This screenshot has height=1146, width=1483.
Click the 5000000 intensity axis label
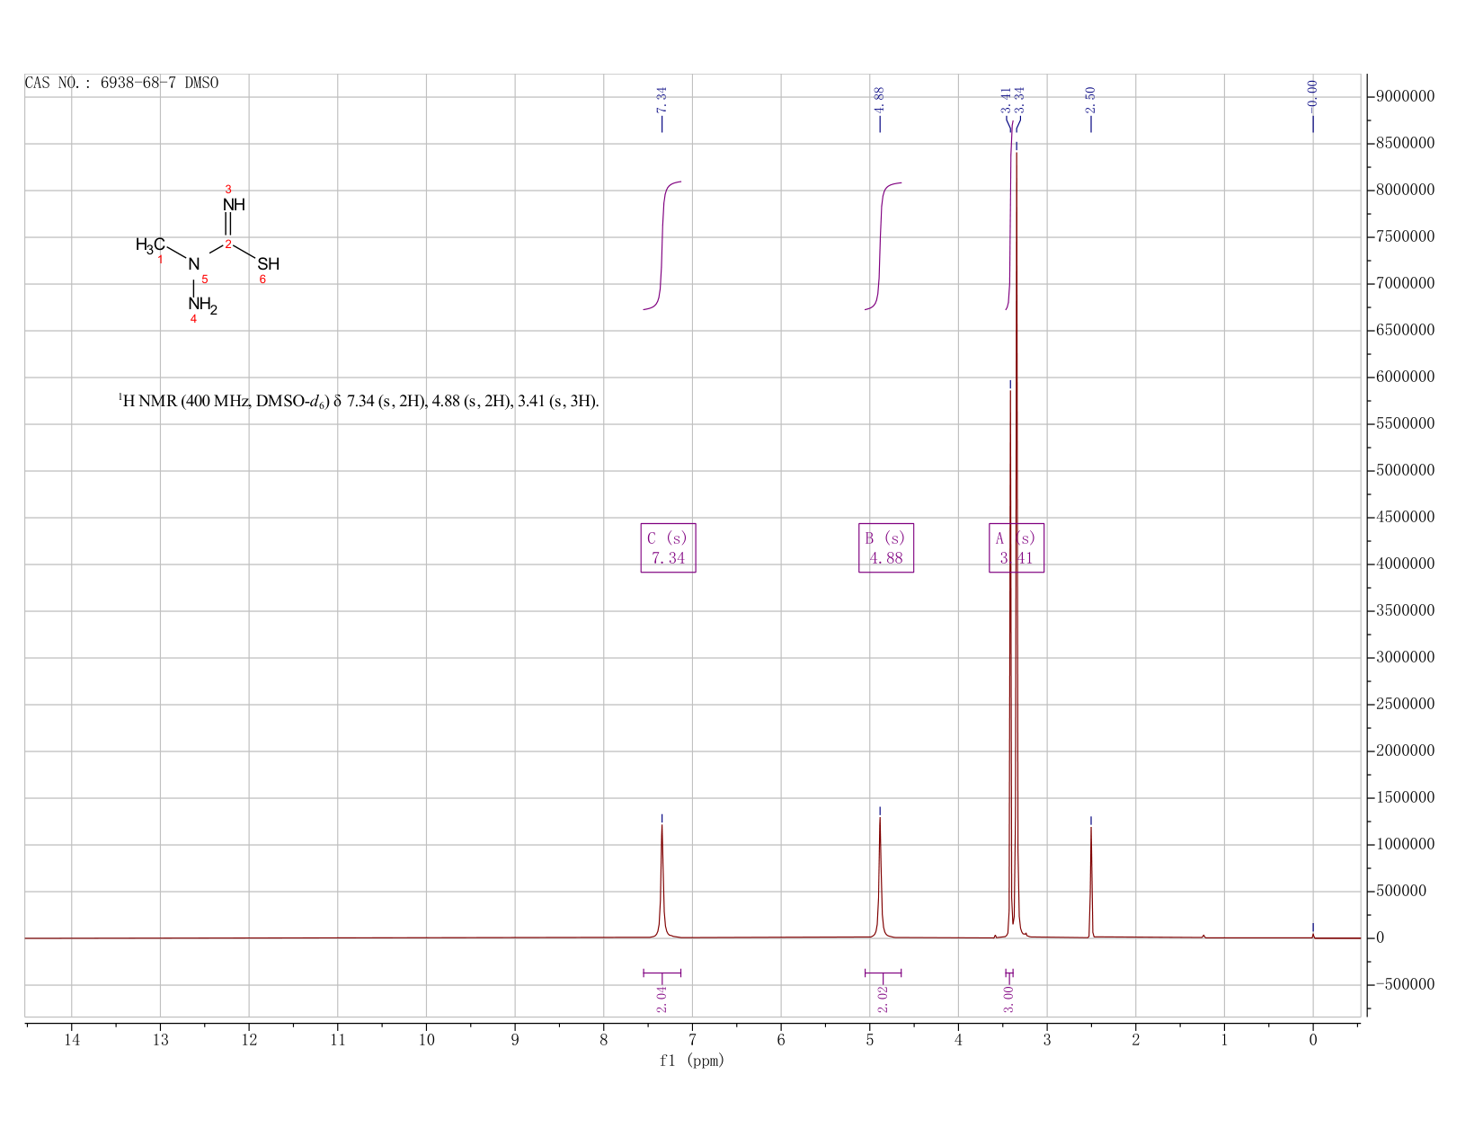[1405, 471]
